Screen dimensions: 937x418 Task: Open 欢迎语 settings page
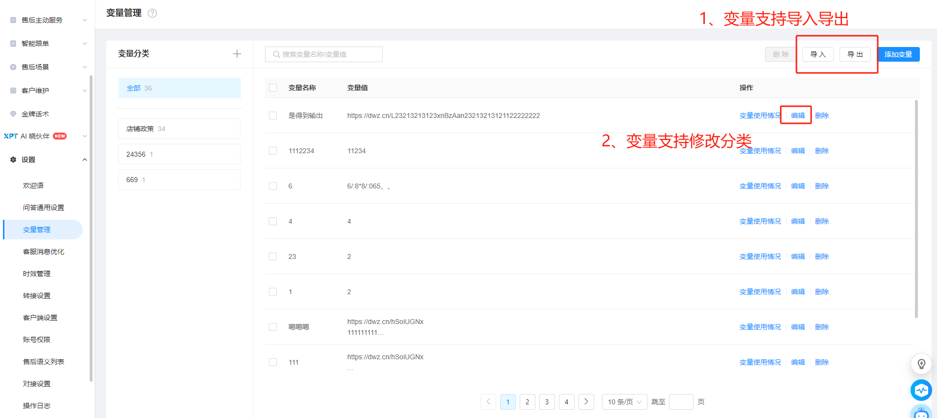click(x=33, y=186)
